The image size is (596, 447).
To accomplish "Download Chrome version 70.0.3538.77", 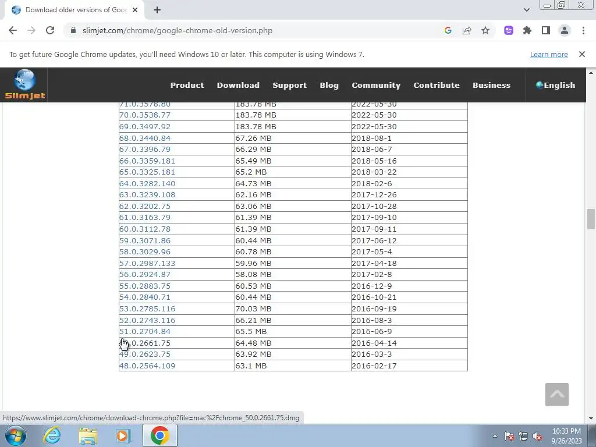I will [145, 115].
